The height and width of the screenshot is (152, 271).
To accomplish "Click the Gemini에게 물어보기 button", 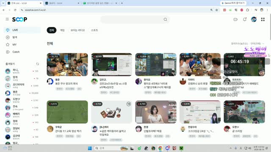I will pos(233,3).
